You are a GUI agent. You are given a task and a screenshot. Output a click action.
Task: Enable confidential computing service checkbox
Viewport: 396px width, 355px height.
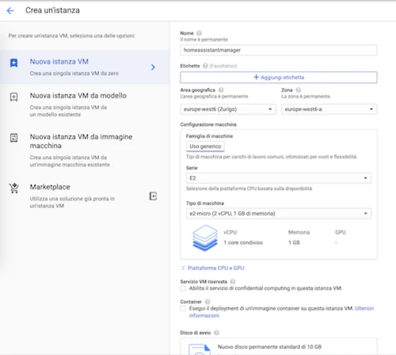(183, 288)
